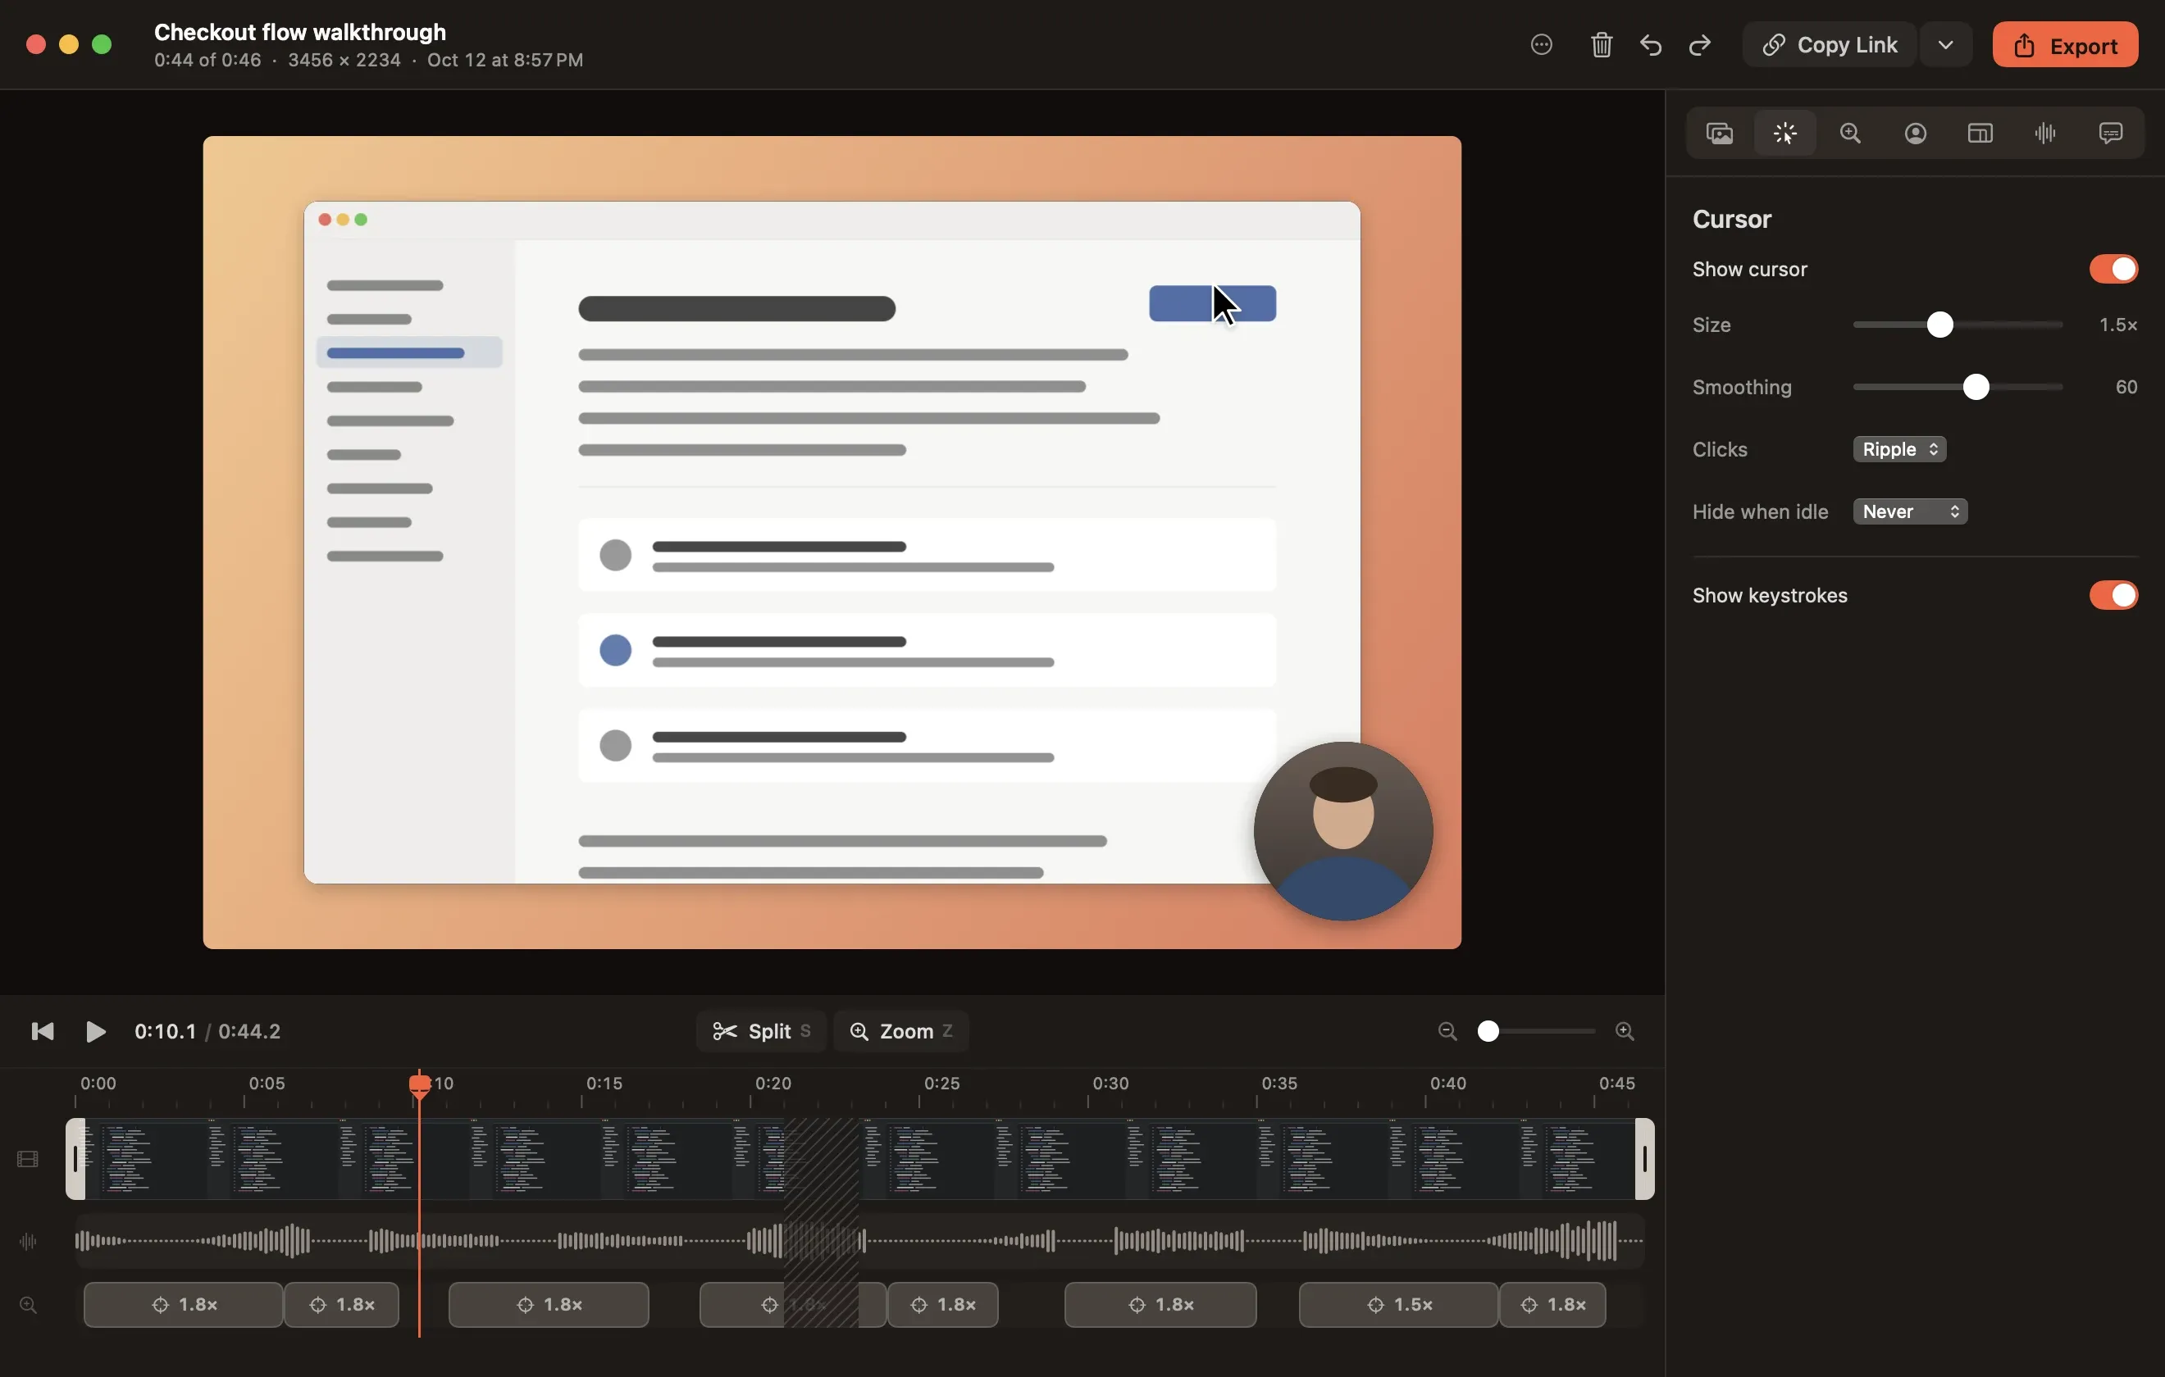
Task: Select the 1.5× zoom segment
Action: click(x=1398, y=1304)
